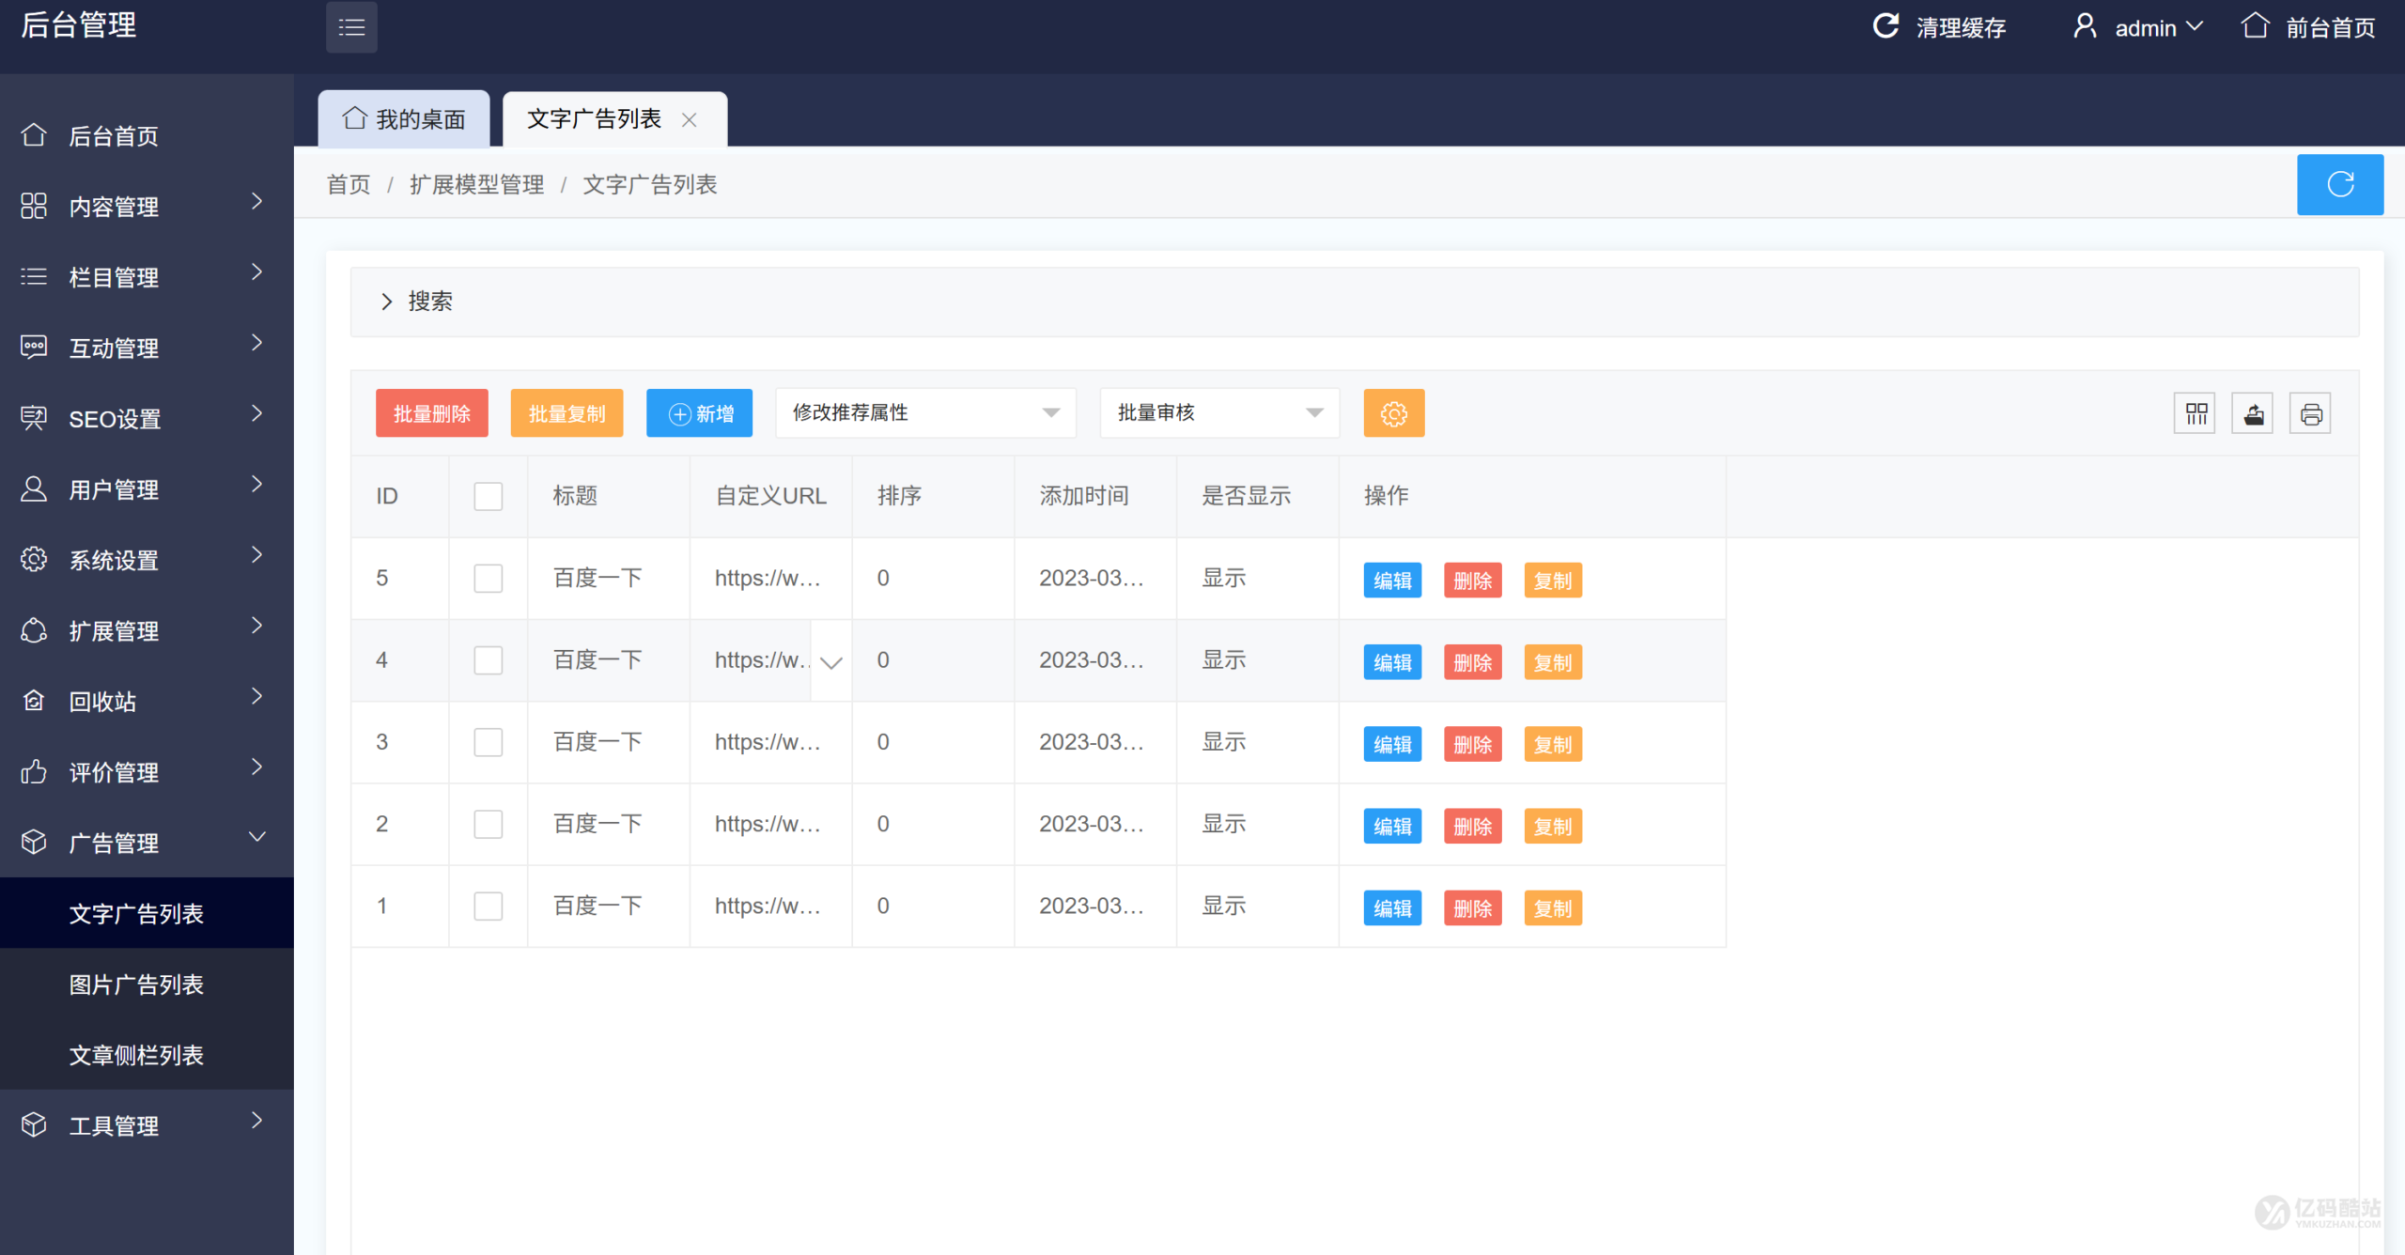Click the export data icon
Screen dimensions: 2405x1255
pyautogui.click(x=2253, y=412)
